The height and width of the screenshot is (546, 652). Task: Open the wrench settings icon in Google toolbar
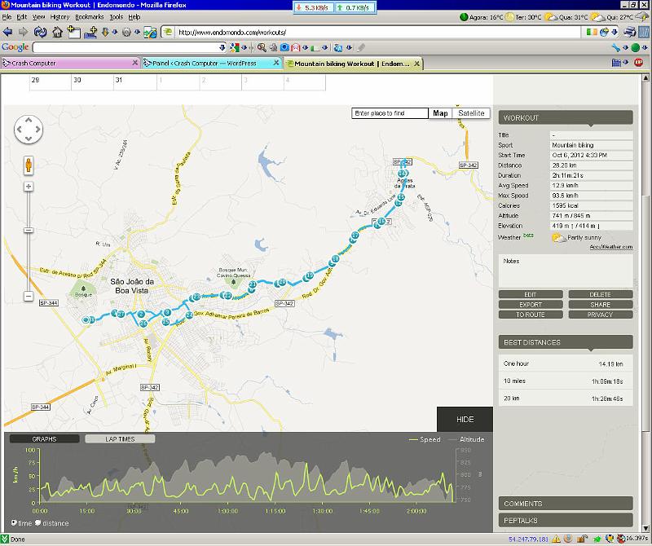616,48
